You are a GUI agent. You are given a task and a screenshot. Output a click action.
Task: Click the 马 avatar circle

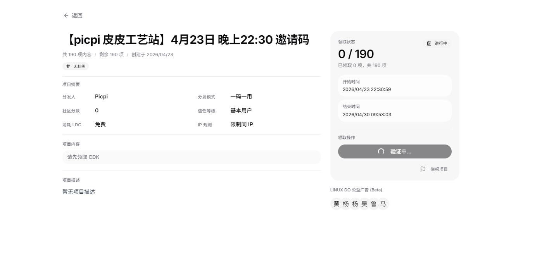point(383,204)
